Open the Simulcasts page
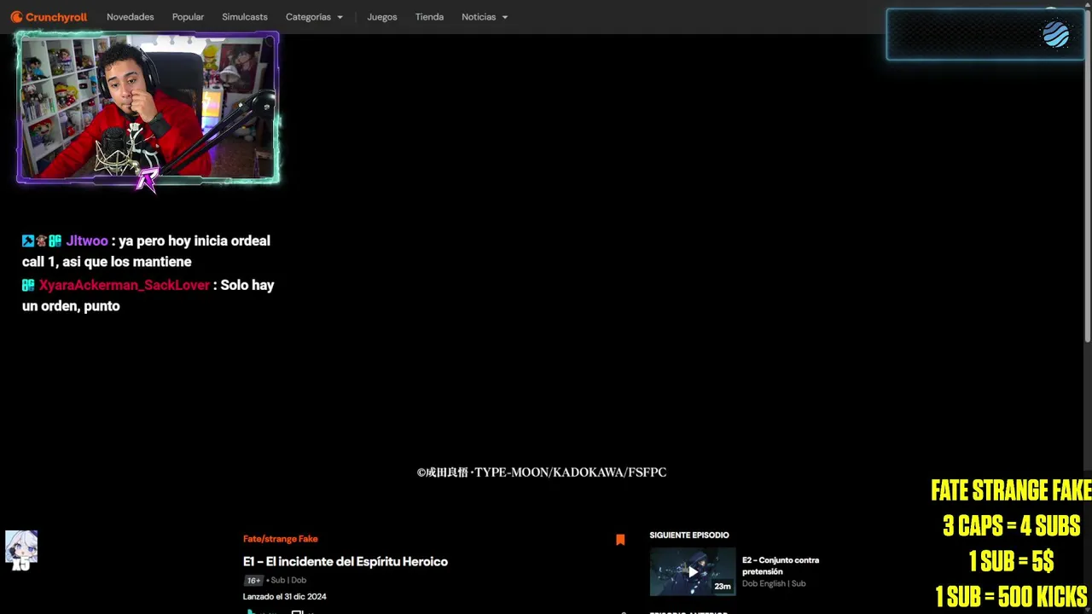This screenshot has height=614, width=1092. 245,17
